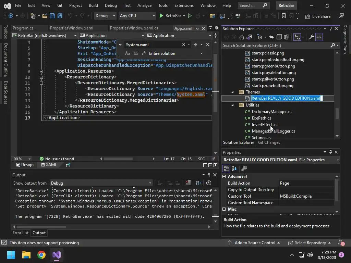Toggle regular expressions option in find box
This screenshot has height=263, width=351.
[x=144, y=53]
